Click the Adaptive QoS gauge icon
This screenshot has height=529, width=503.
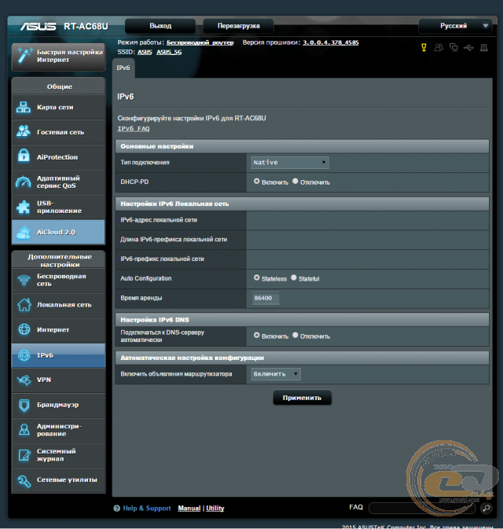pos(24,182)
